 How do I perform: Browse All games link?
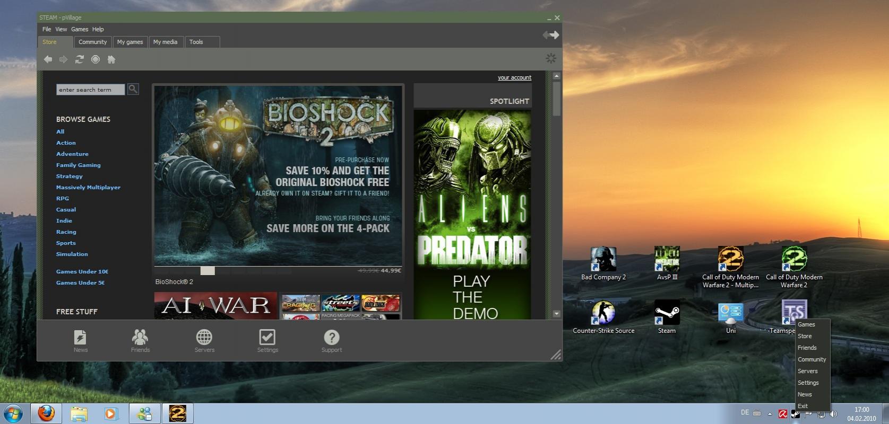[60, 131]
